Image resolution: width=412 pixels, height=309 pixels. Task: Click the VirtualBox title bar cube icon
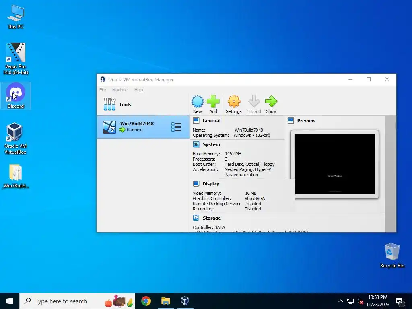[103, 79]
